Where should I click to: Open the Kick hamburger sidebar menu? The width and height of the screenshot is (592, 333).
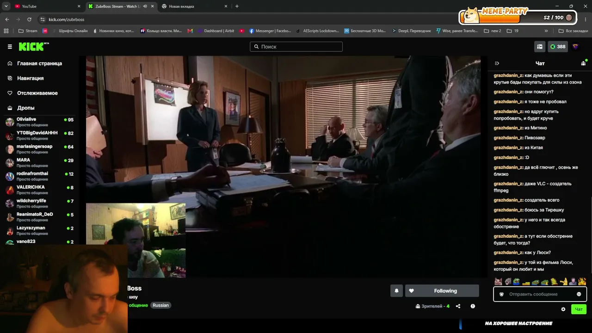(10, 47)
